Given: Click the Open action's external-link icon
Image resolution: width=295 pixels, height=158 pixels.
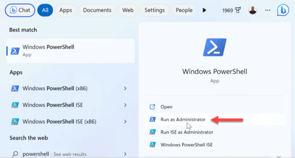Looking at the screenshot, I should (x=152, y=107).
